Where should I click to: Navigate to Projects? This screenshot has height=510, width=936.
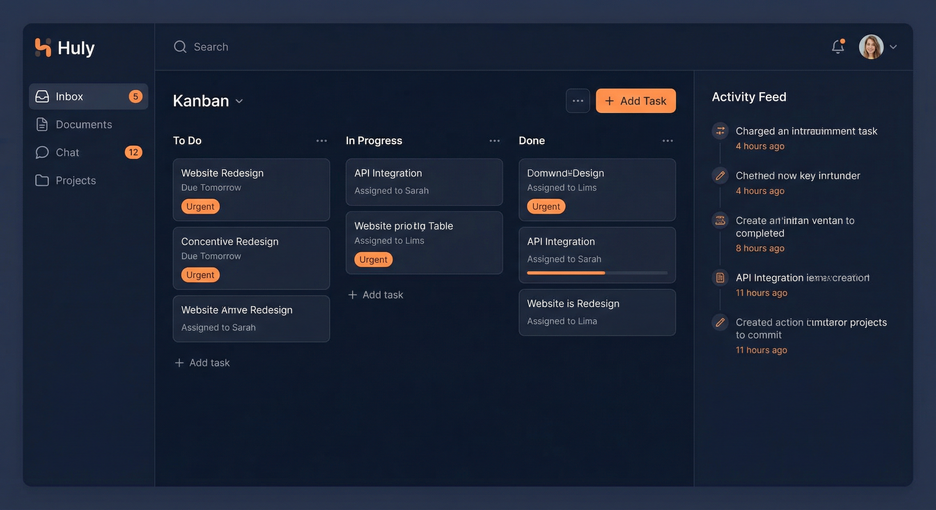(89, 180)
